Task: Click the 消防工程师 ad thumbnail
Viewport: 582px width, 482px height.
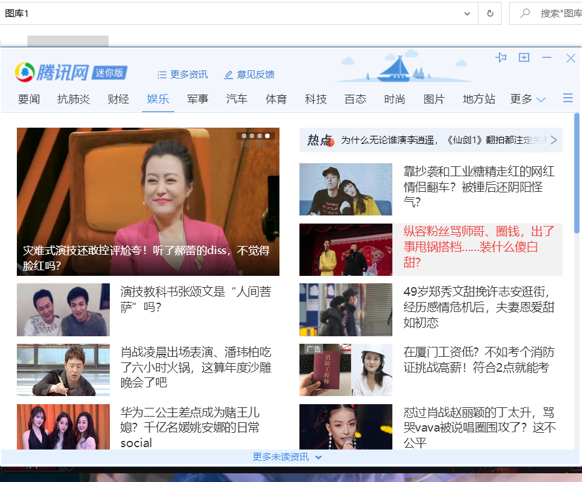Action: [346, 370]
